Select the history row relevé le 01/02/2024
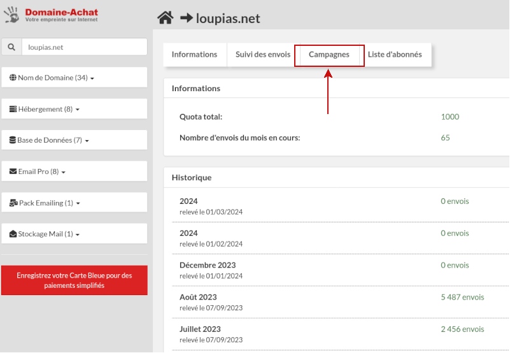510x353 pixels. pyautogui.click(x=340, y=238)
